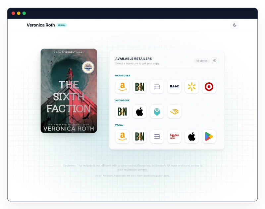The width and height of the screenshot is (265, 209).
Task: Choose Barnes & Noble in Audiobook row
Action: coord(122,111)
